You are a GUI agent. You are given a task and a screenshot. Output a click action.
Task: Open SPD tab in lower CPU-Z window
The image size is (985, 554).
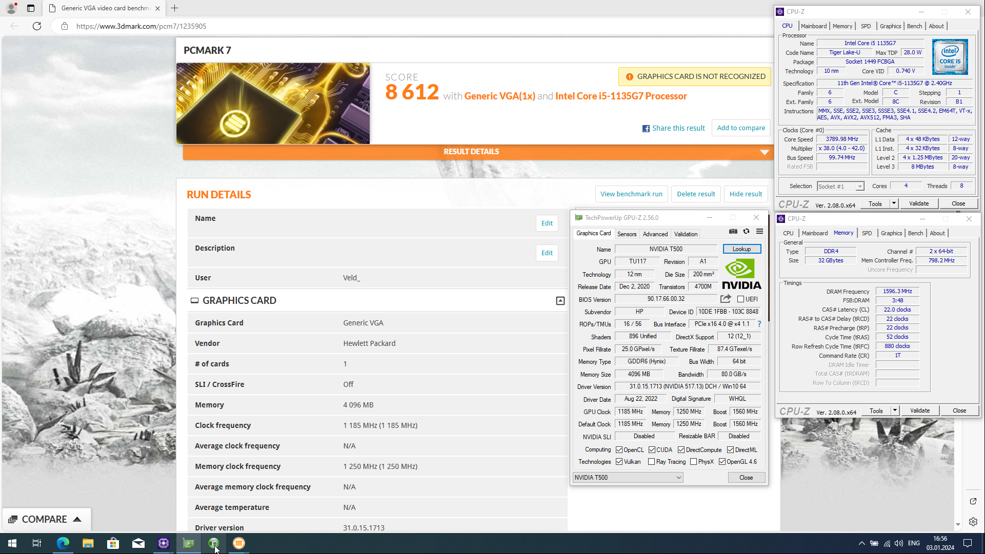click(x=867, y=233)
